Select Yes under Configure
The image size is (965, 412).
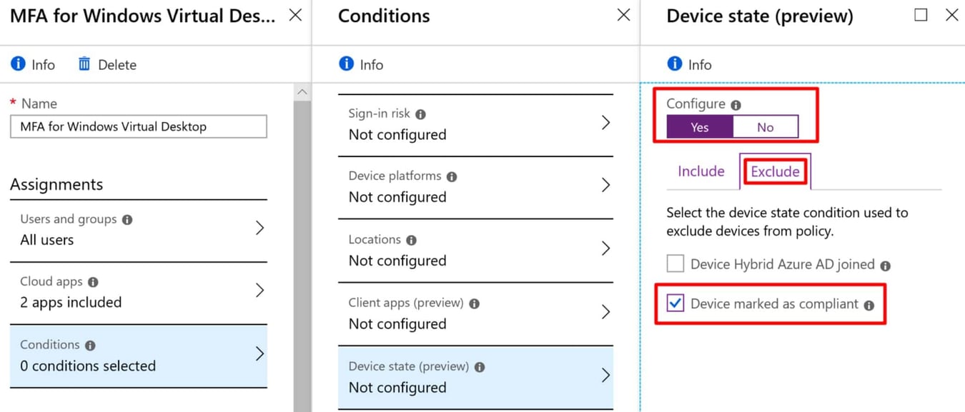pos(698,126)
